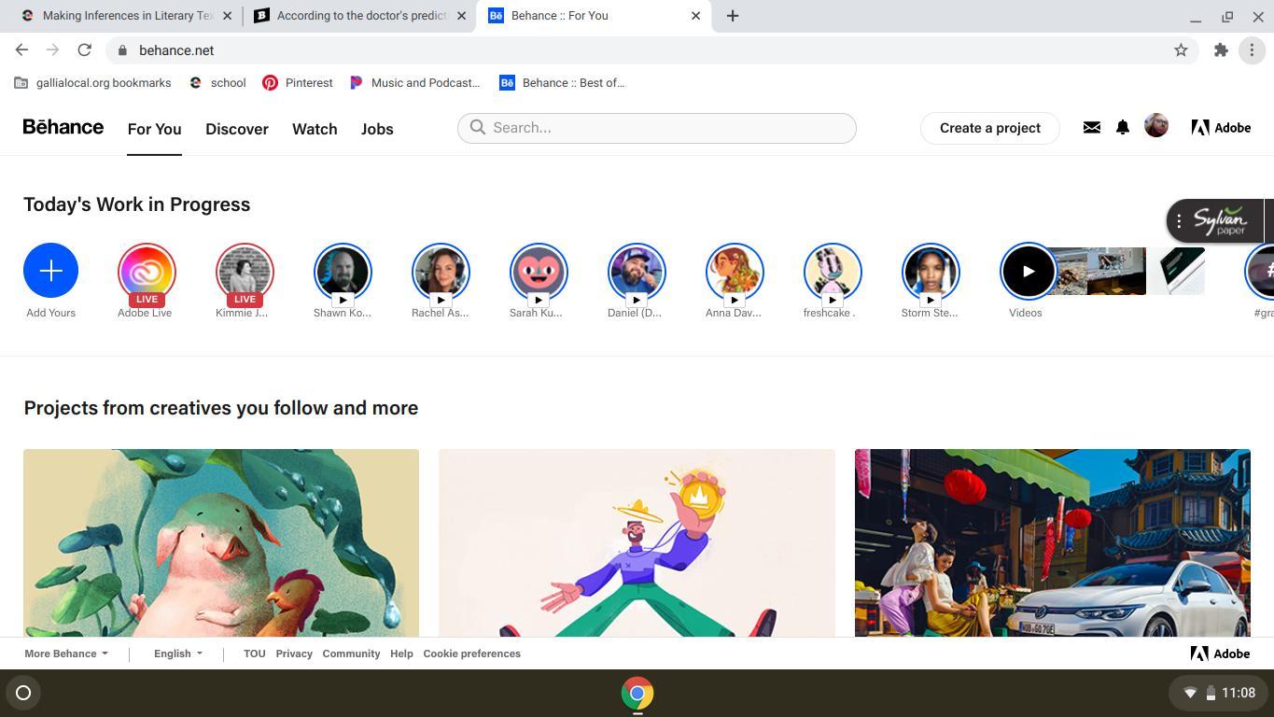
Task: Open Rachel As... story
Action: click(x=441, y=272)
